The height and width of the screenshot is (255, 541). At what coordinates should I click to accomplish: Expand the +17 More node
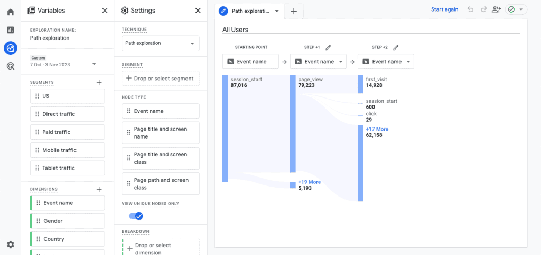(x=377, y=129)
